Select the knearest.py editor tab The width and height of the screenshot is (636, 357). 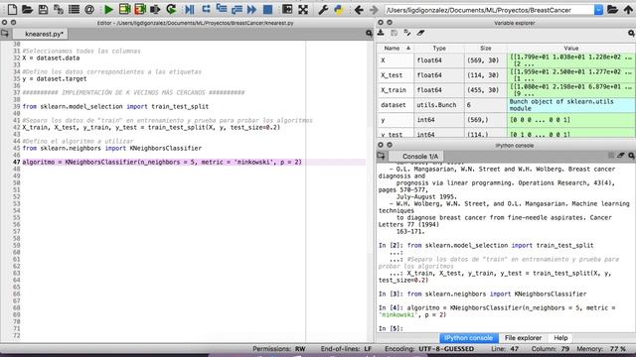tap(44, 34)
